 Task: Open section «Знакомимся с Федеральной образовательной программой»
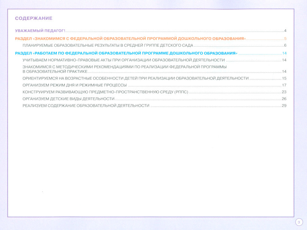click(x=130, y=39)
